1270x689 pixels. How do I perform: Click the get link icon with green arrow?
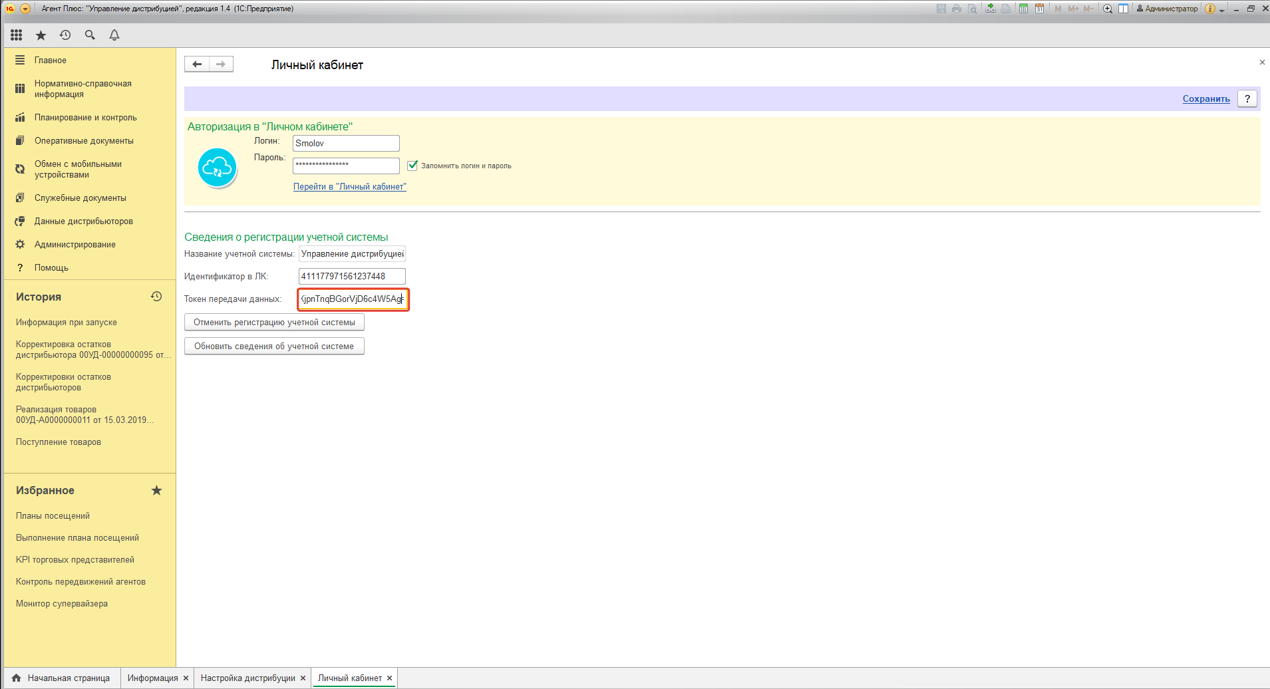(991, 9)
